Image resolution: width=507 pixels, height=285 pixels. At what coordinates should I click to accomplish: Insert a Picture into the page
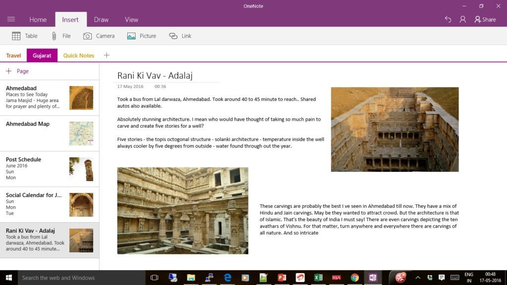[142, 36]
